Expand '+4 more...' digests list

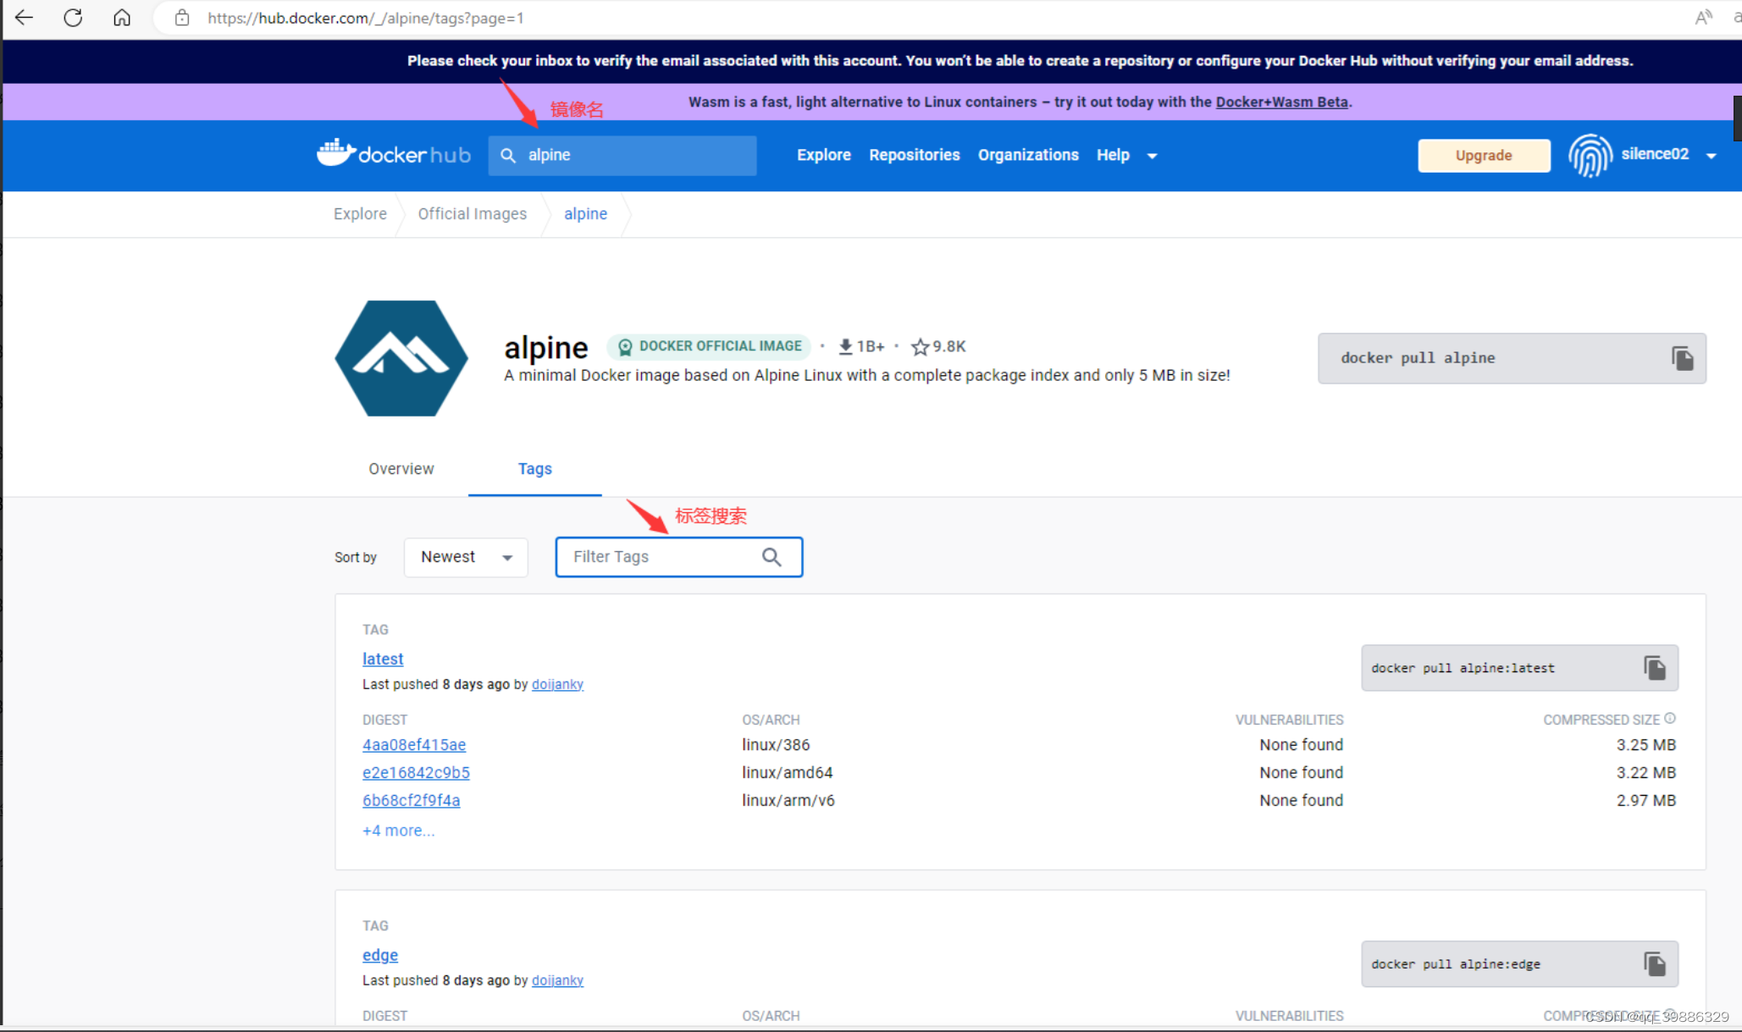398,831
